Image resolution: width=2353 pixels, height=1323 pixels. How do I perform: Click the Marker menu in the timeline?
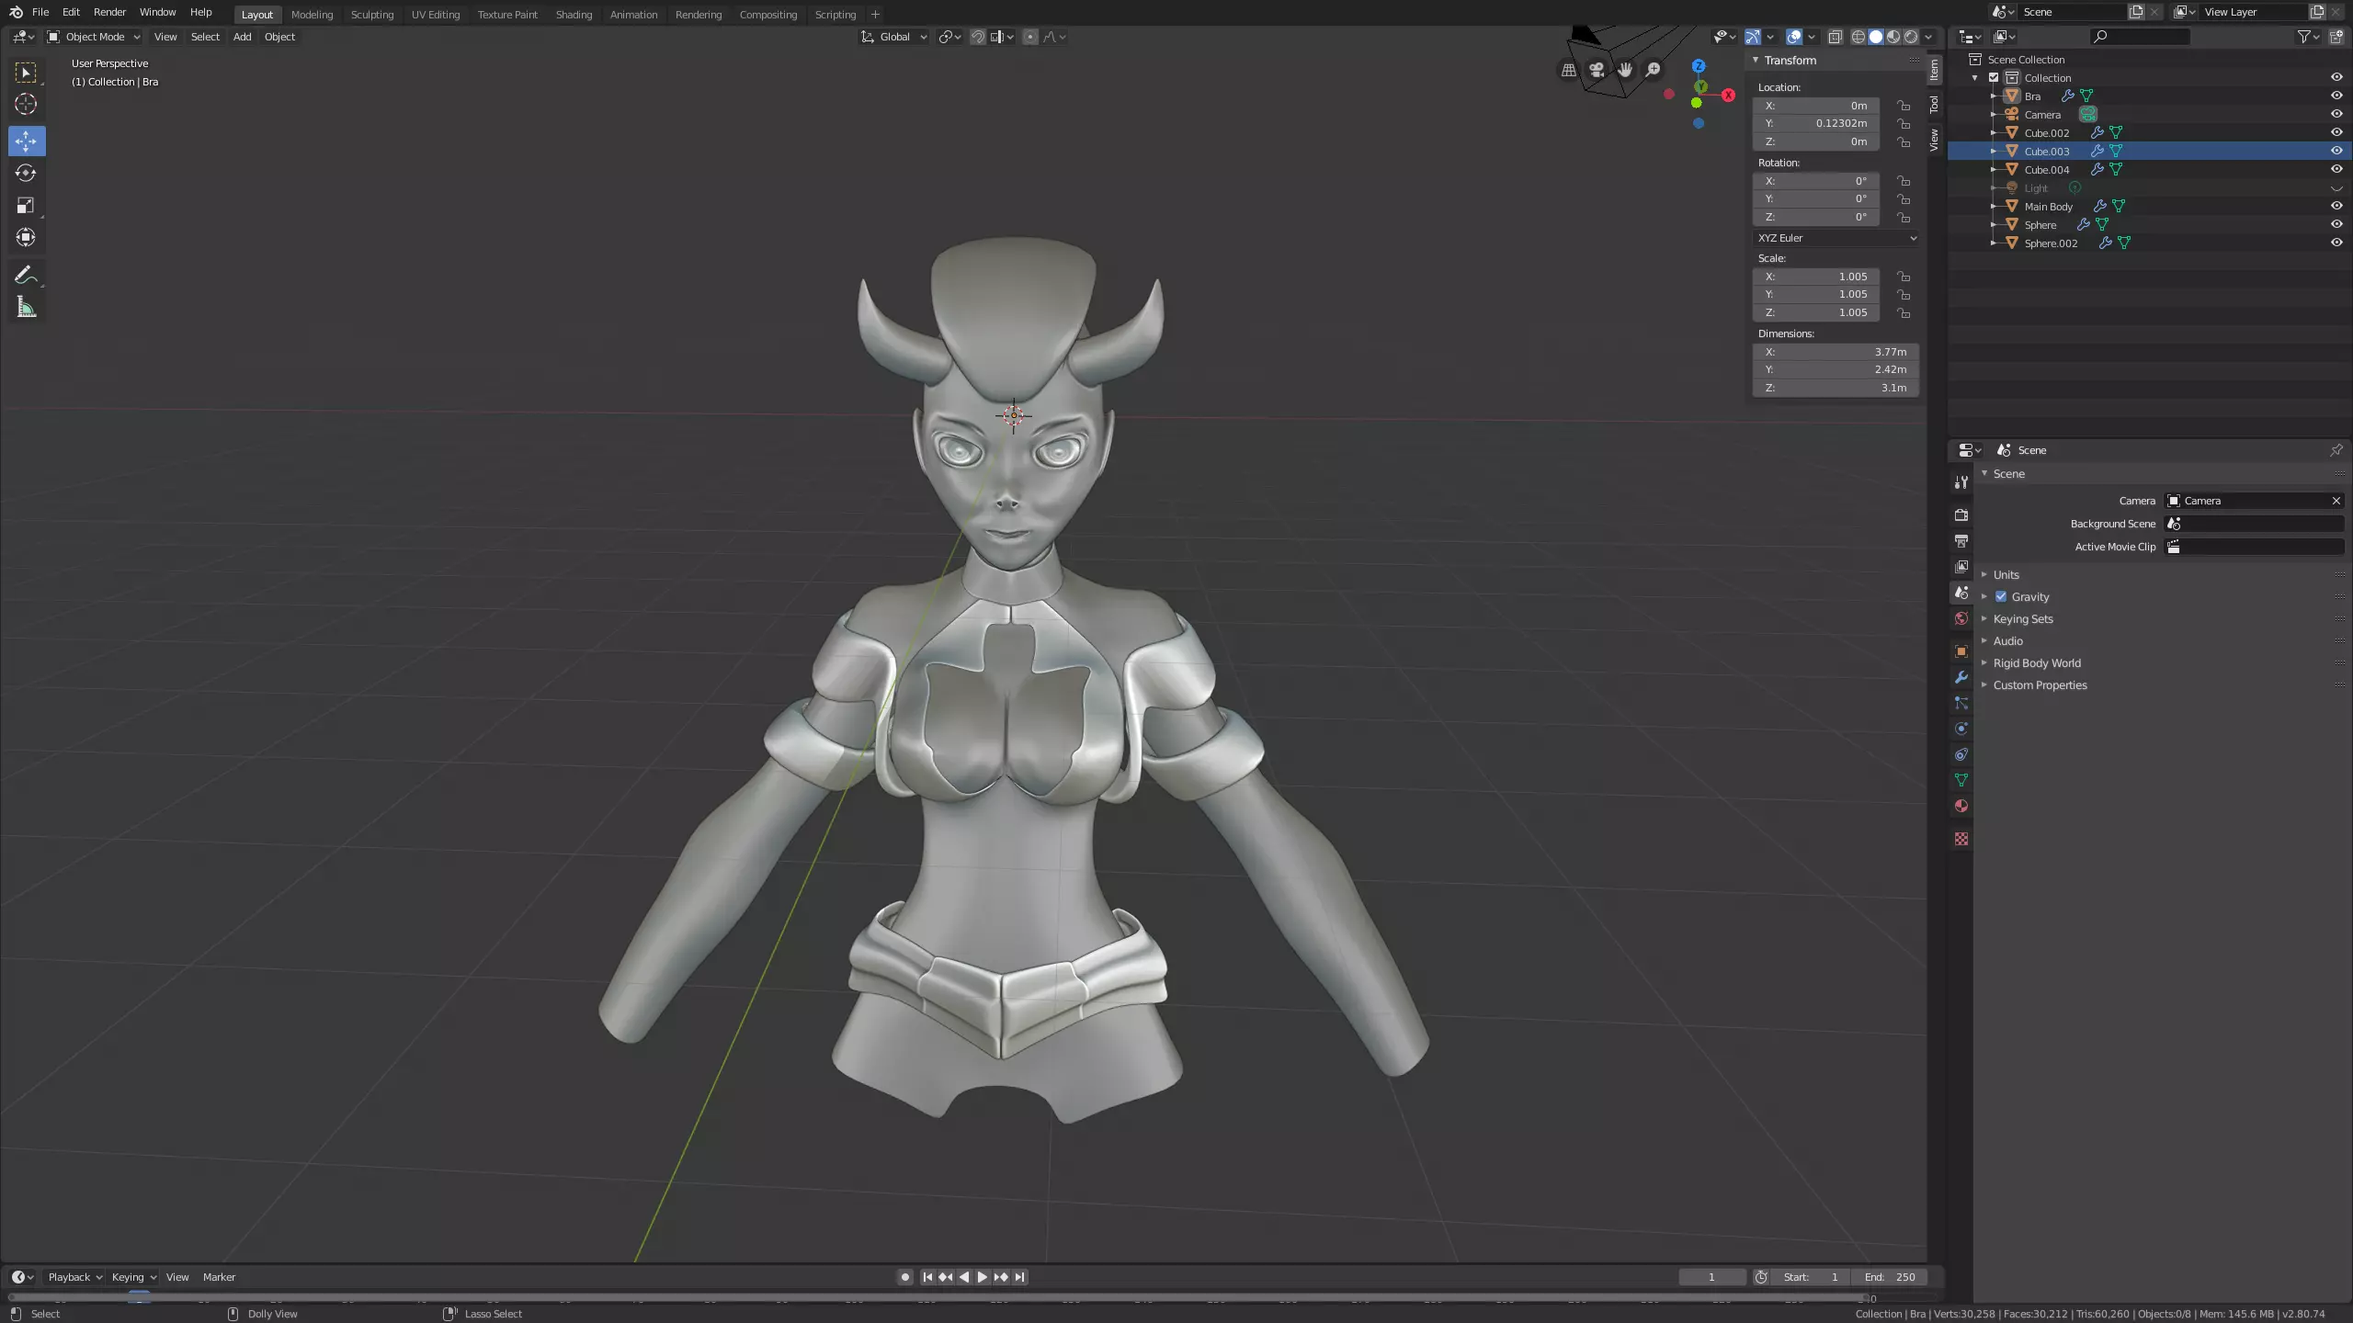click(x=219, y=1277)
